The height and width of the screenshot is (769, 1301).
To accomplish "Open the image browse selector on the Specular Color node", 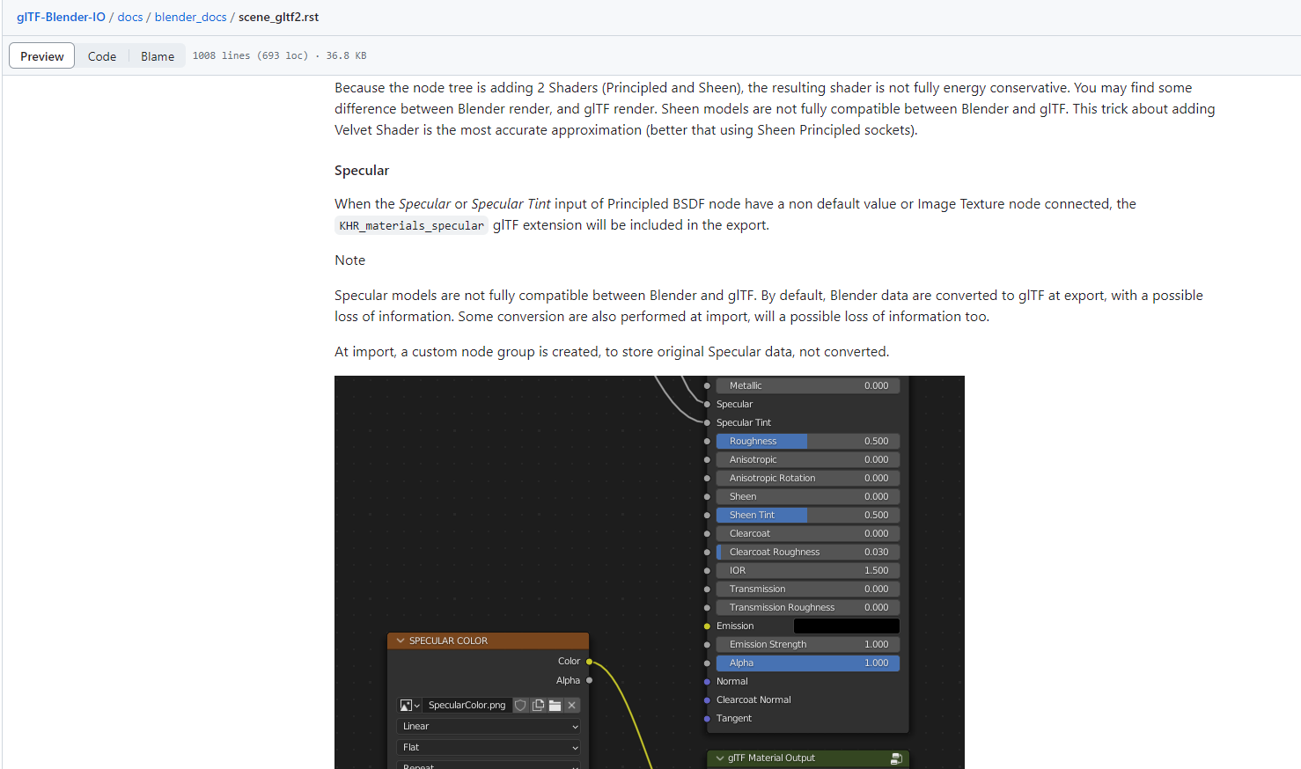I will pyautogui.click(x=409, y=705).
